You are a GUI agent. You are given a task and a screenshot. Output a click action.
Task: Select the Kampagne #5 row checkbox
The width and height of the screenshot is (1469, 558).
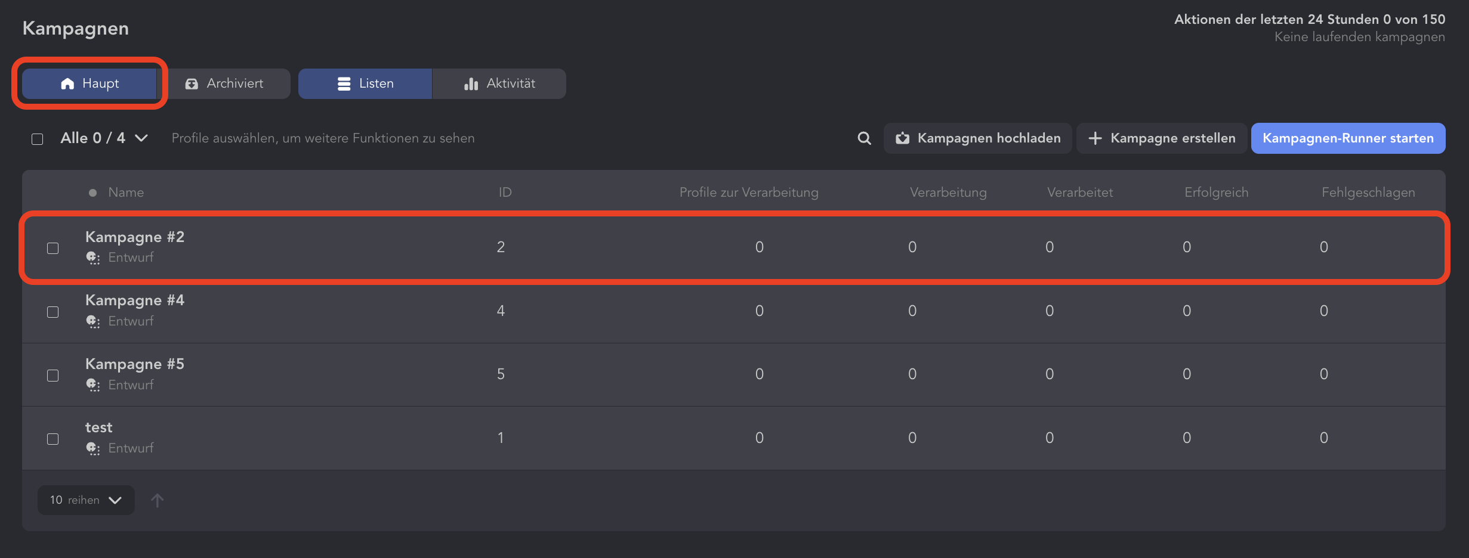coord(53,376)
